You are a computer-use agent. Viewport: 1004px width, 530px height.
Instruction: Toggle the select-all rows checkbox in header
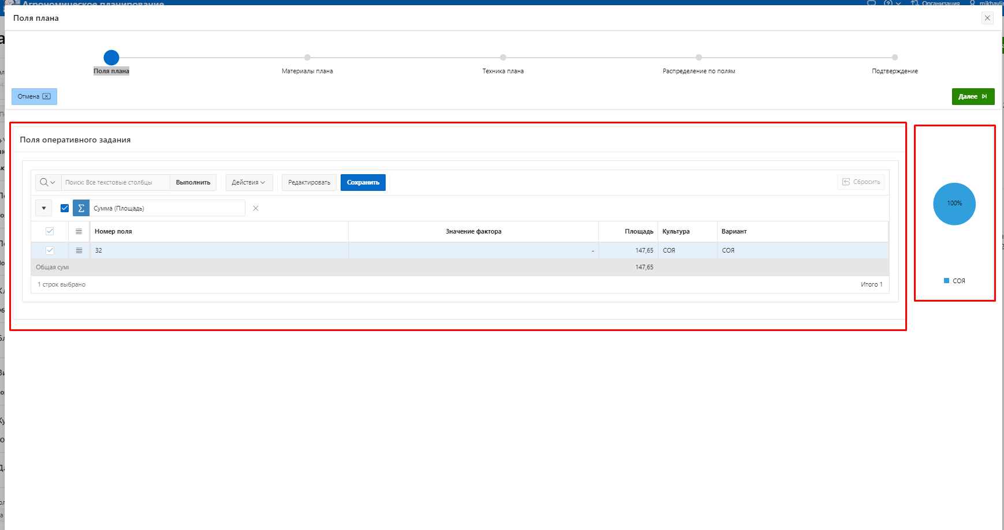50,231
